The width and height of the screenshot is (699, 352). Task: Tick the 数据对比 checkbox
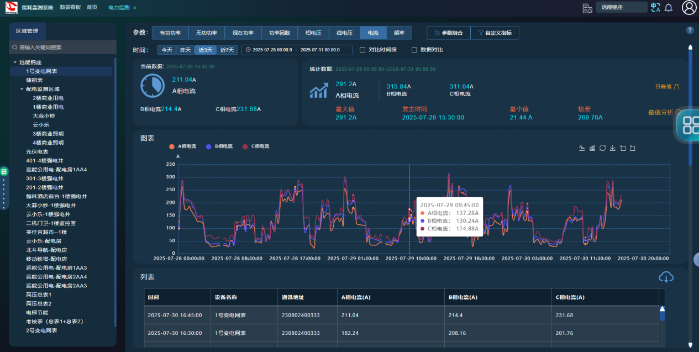pos(414,50)
